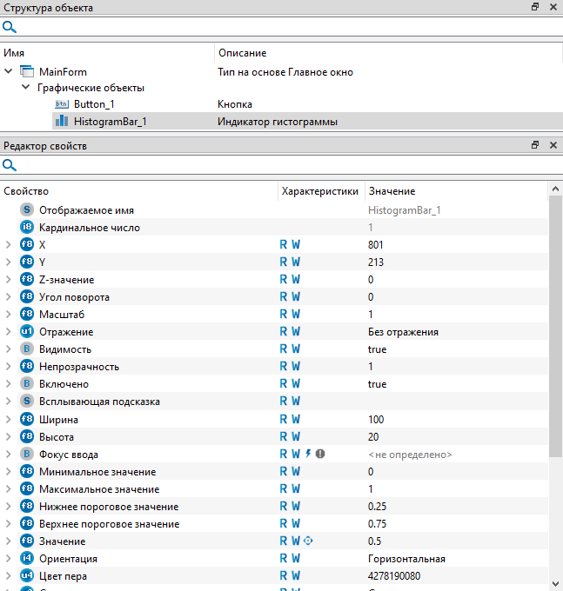
Task: Collapse the Графические объекты node
Action: [x=26, y=88]
